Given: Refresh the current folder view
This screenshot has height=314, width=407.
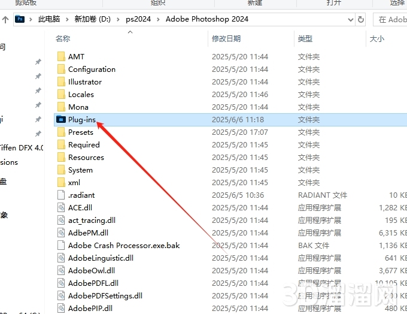Looking at the screenshot, I should pyautogui.click(x=360, y=19).
